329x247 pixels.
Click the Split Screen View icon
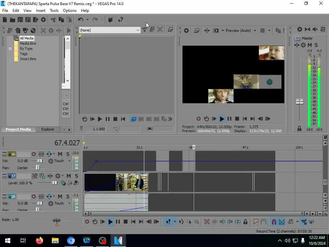pyautogui.click(x=216, y=31)
